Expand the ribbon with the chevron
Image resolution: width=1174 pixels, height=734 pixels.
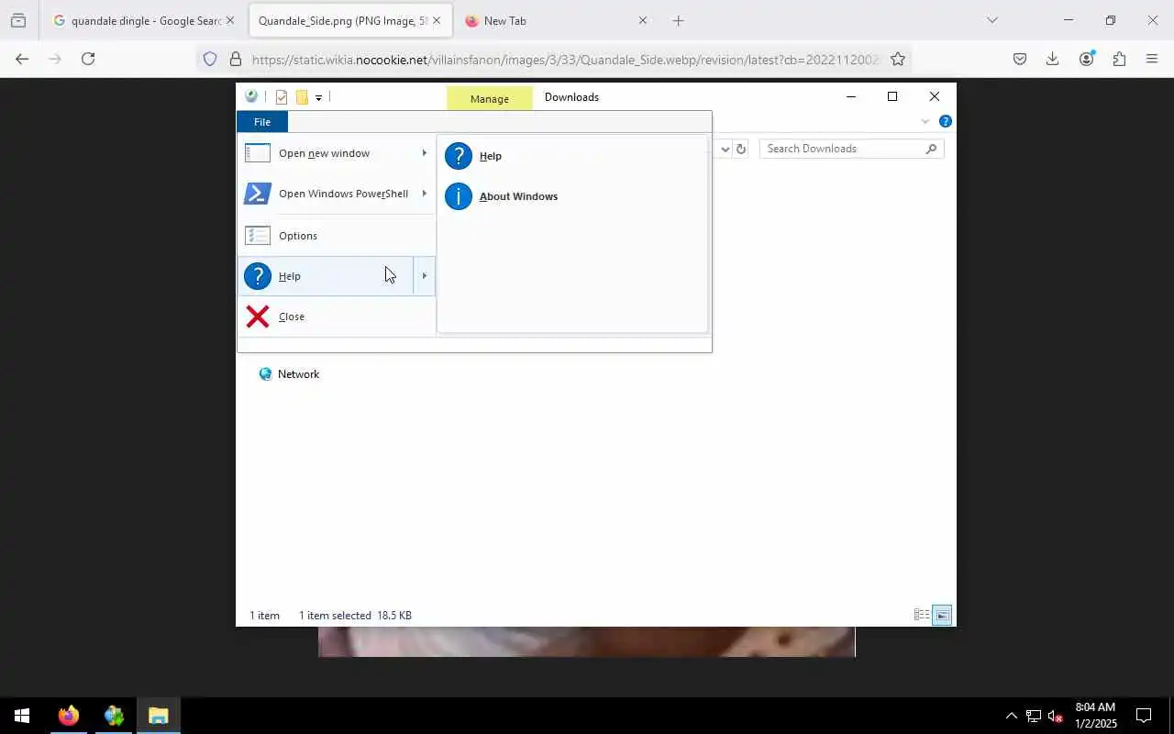925,121
